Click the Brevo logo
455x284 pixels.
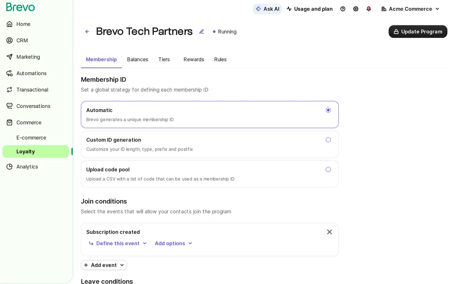click(20, 7)
